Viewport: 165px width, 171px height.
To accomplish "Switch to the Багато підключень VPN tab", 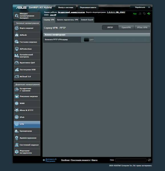I will coord(68,20).
